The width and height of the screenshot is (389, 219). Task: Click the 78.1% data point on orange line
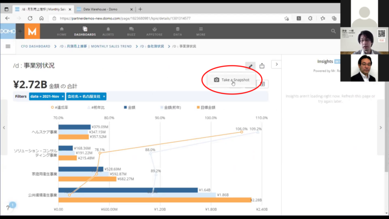click(x=100, y=153)
